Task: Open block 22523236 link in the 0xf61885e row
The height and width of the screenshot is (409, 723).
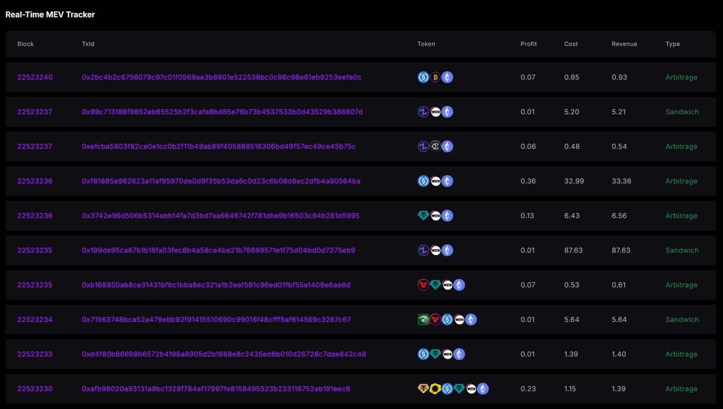Action: pyautogui.click(x=35, y=181)
